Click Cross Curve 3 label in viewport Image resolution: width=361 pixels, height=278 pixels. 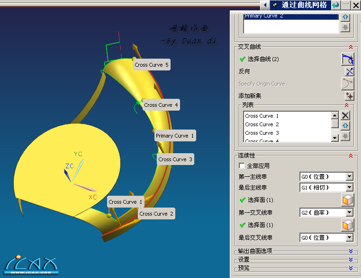point(175,159)
